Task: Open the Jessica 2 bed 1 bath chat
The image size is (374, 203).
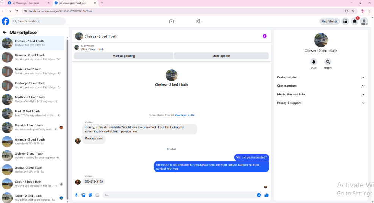Action: [x=33, y=169]
